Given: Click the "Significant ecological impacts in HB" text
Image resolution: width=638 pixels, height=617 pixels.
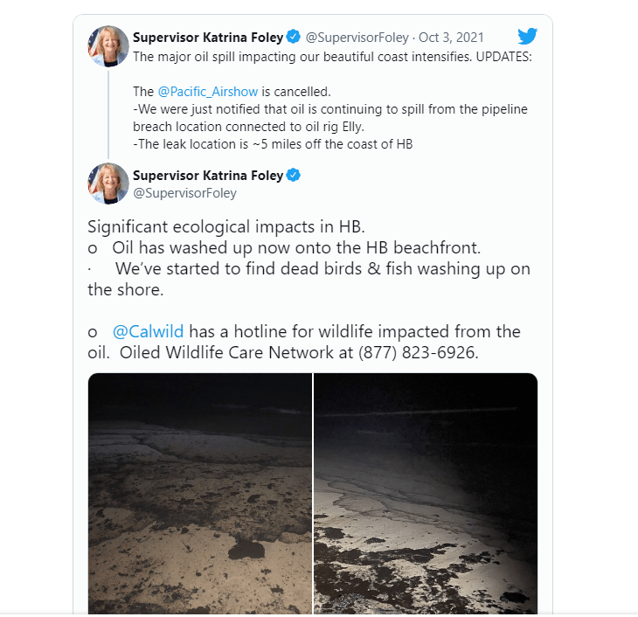Looking at the screenshot, I should pyautogui.click(x=232, y=227).
